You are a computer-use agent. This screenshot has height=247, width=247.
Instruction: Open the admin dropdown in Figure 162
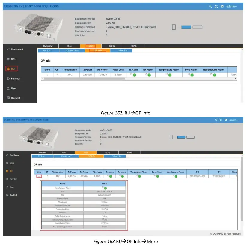(231, 6)
